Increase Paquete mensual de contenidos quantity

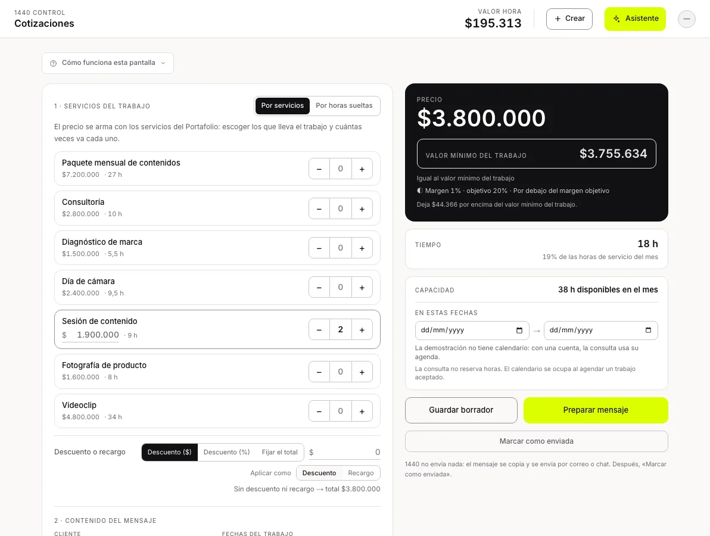362,169
